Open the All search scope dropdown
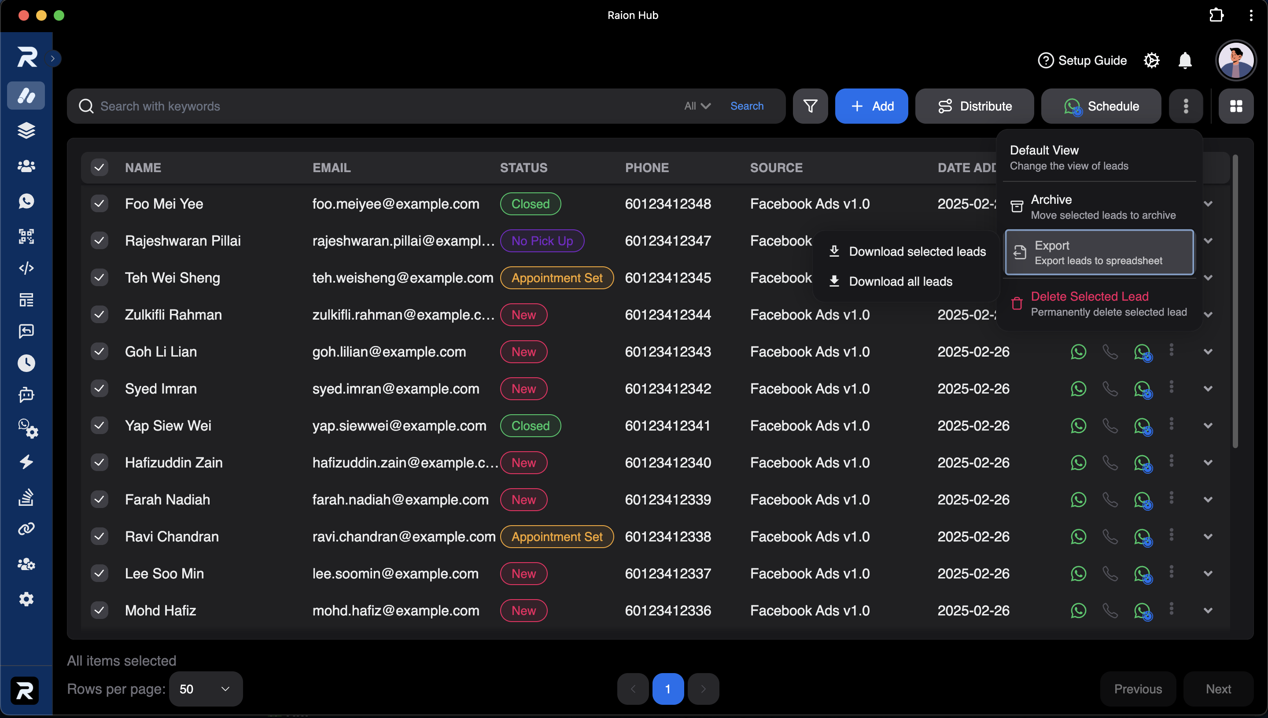Image resolution: width=1268 pixels, height=718 pixels. click(697, 106)
